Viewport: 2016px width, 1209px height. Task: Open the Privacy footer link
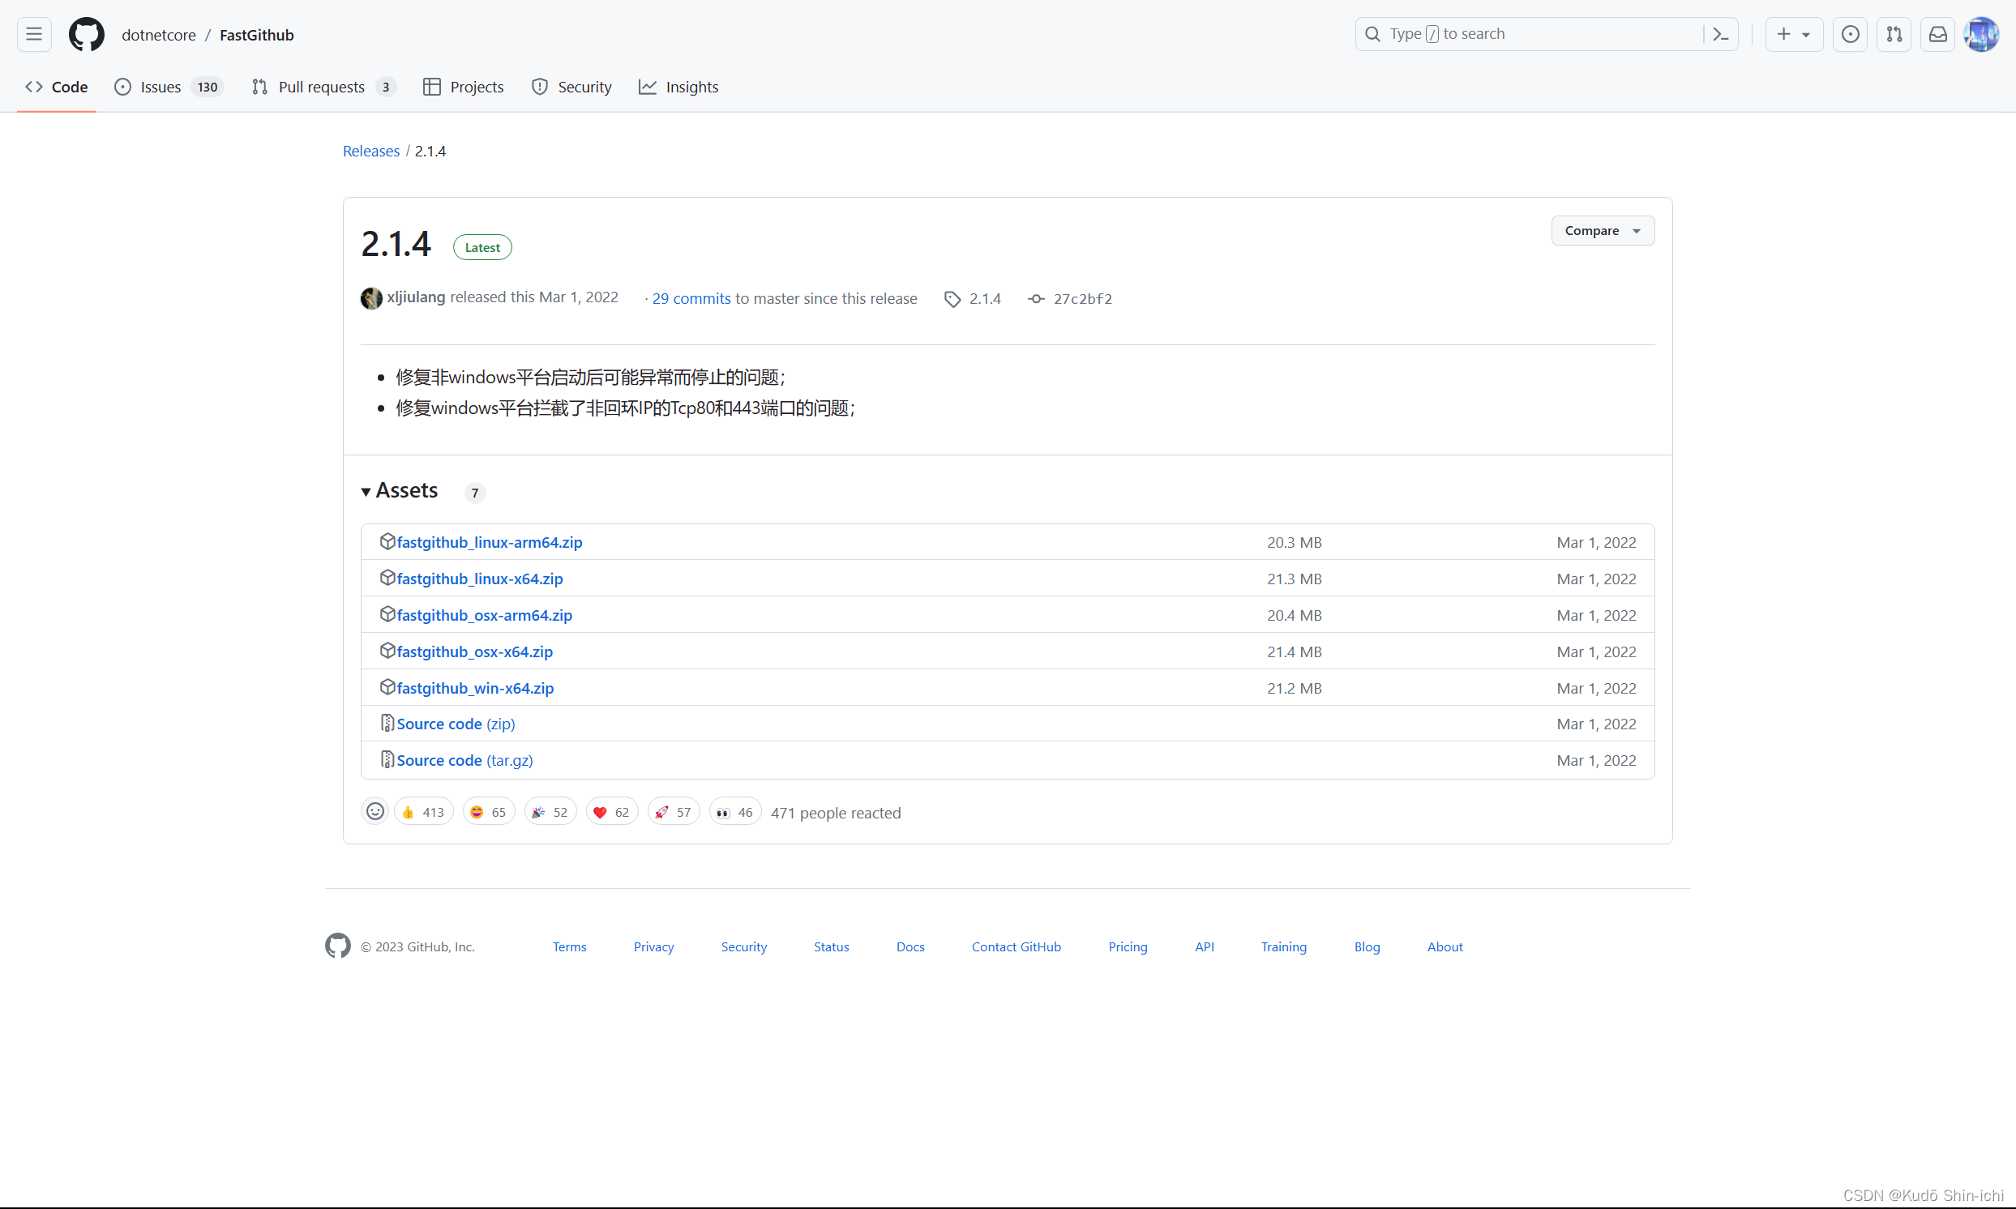653,947
